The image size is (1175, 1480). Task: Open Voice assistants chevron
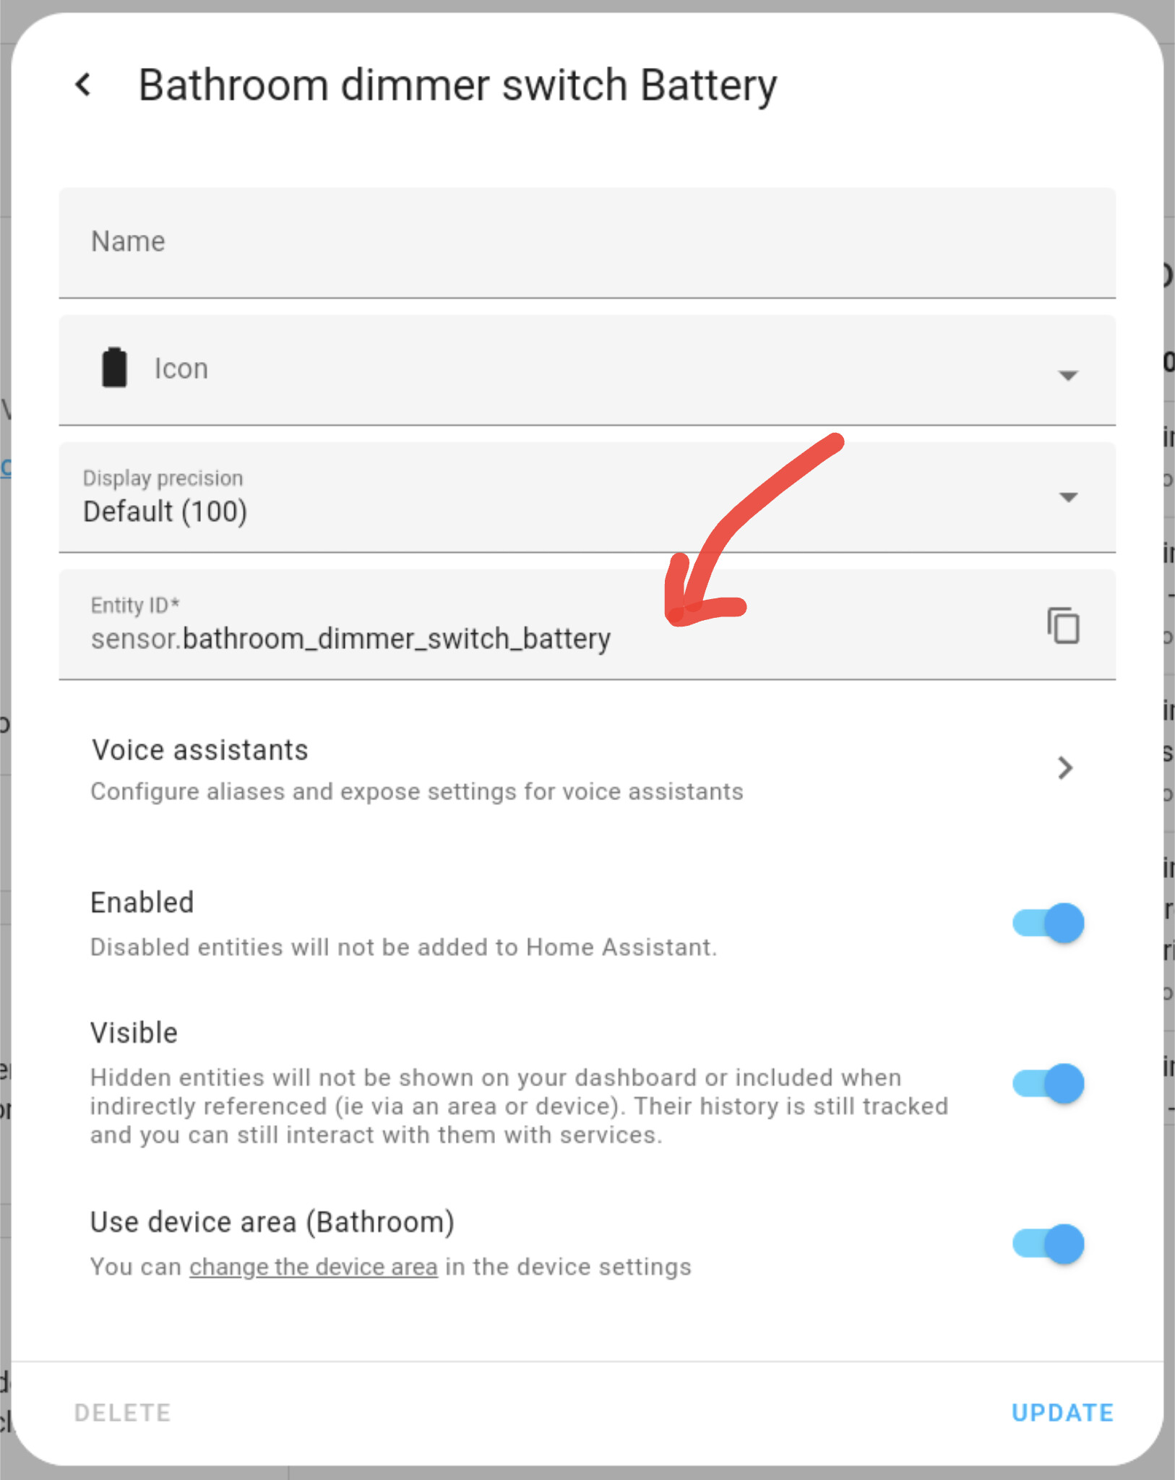coord(1064,768)
